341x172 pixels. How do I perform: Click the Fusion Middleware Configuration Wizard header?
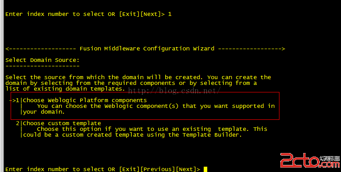[x=147, y=49]
